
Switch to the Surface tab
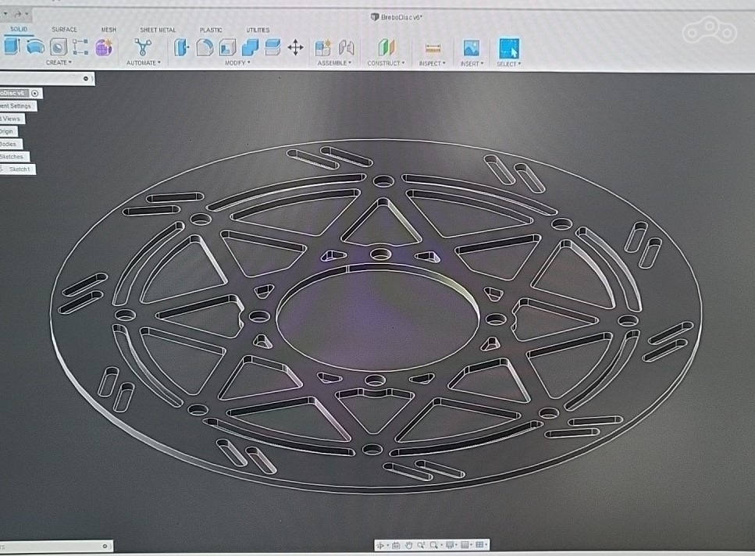tap(64, 30)
